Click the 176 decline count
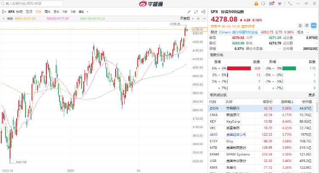The image size is (319, 173). [x=312, y=69]
